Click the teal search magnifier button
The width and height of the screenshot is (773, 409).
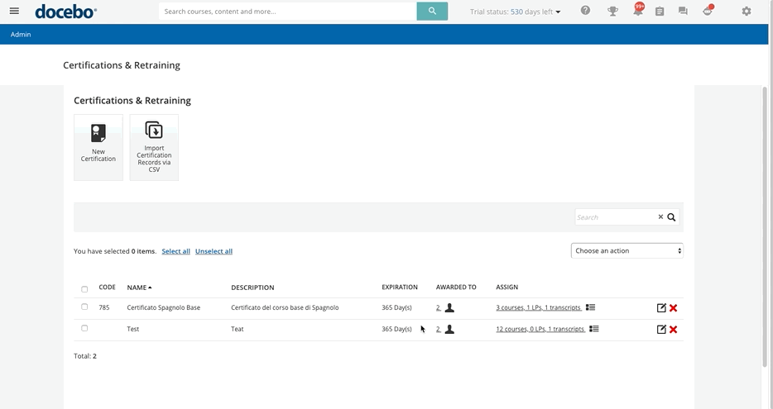(432, 11)
